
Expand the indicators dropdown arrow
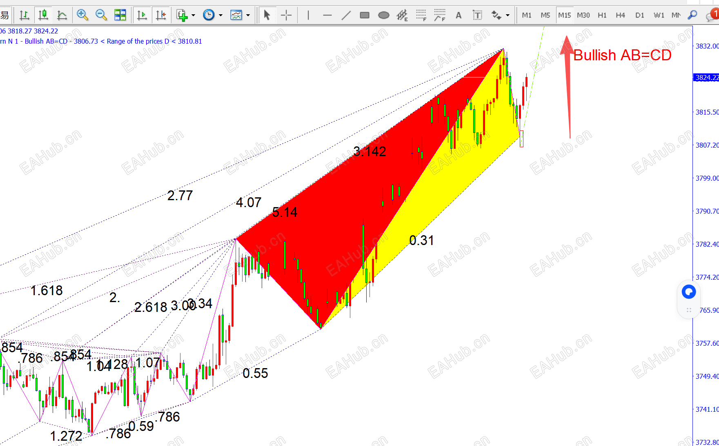pos(194,15)
